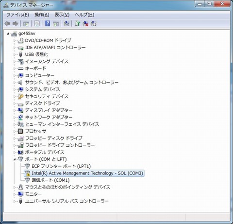Click the Properties toolbar icon
Viewport: 233px width, 224px height.
37,24
